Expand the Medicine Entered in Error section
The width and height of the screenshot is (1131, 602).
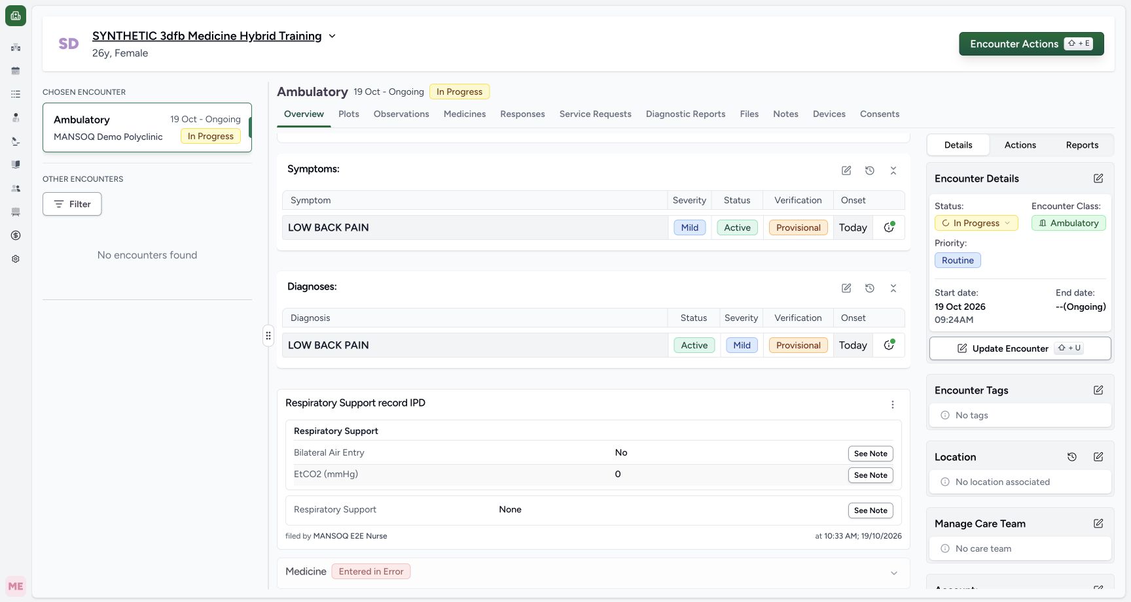coord(894,573)
